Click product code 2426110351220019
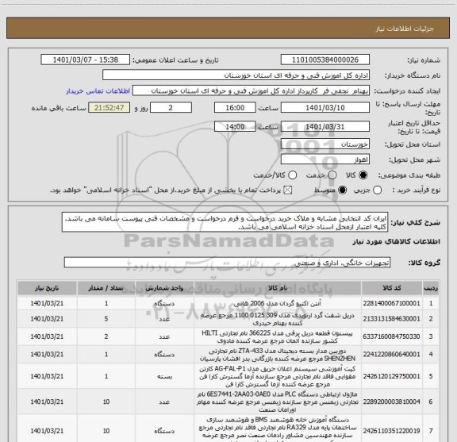Viewport: 457px width, 442px height. pyautogui.click(x=392, y=431)
